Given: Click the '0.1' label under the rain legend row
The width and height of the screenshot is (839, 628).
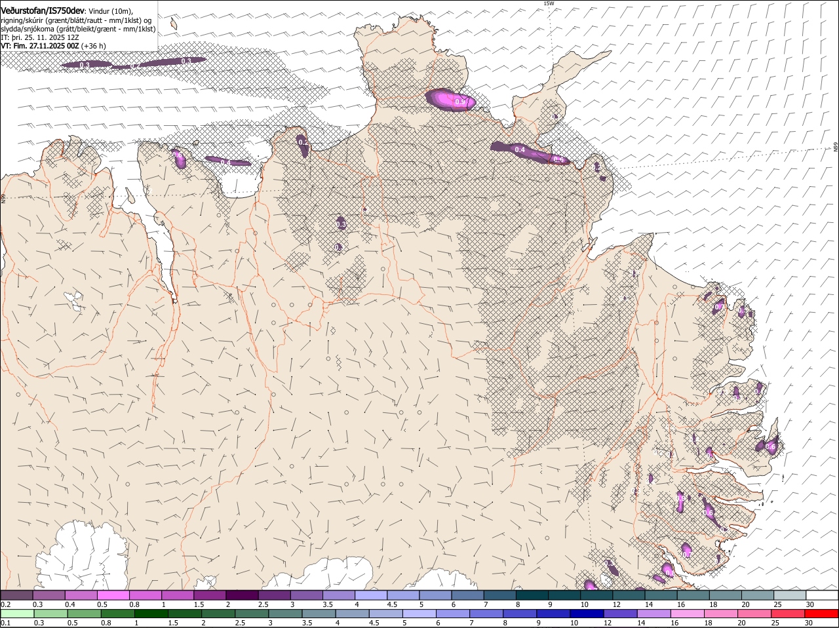Looking at the screenshot, I should (x=5, y=623).
